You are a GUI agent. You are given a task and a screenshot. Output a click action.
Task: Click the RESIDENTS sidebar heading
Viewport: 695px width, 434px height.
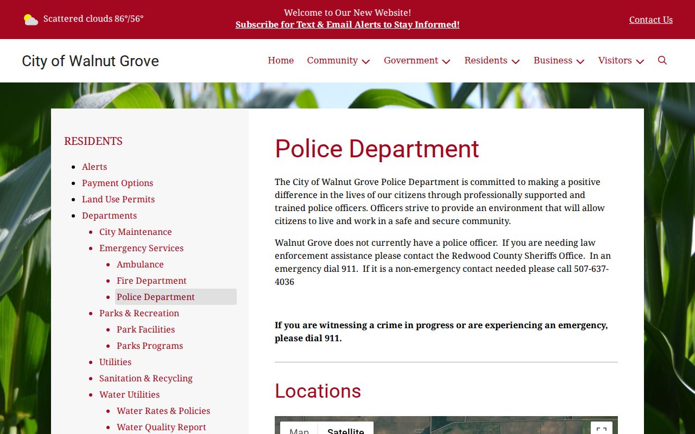tap(93, 141)
